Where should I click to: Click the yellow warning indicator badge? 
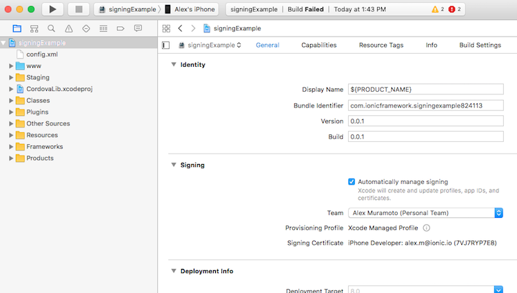(x=437, y=9)
